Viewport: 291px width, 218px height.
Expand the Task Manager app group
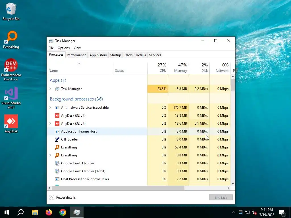[50, 89]
